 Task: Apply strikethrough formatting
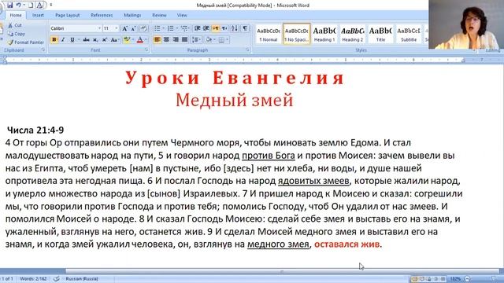click(86, 40)
